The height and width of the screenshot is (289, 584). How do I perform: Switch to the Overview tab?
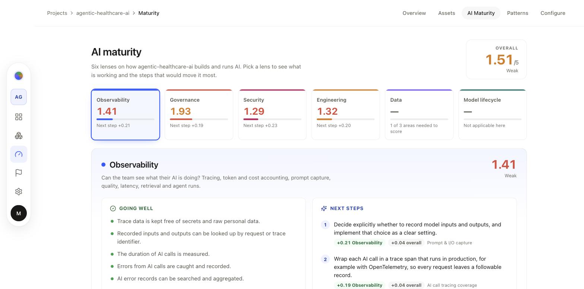[x=414, y=13]
